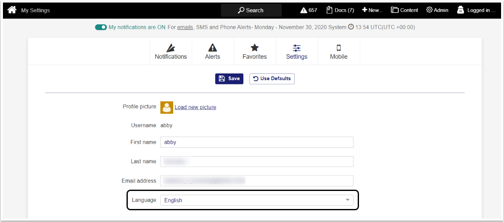Open the Admin gear menu
Screen dimensions: 504x222
pos(437,10)
